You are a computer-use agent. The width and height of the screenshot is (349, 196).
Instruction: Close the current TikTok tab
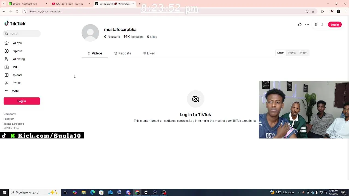(133, 4)
